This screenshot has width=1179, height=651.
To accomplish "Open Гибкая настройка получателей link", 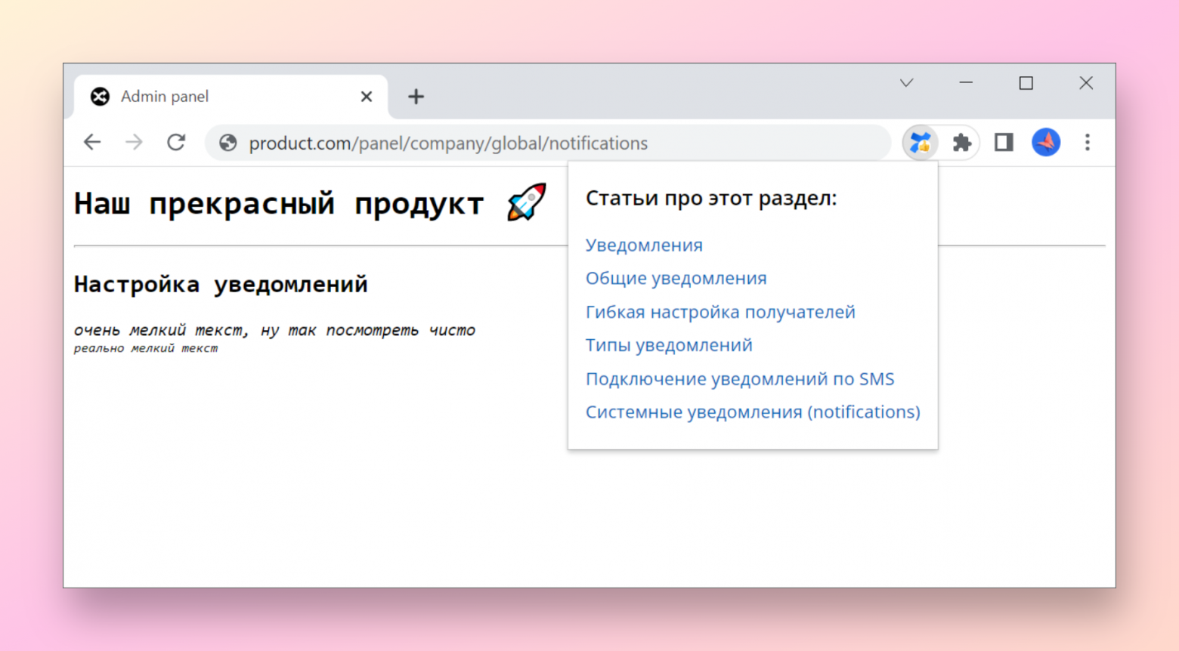I will 720,312.
